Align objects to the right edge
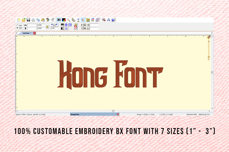This screenshot has width=229, height=152. [x=88, y=25]
